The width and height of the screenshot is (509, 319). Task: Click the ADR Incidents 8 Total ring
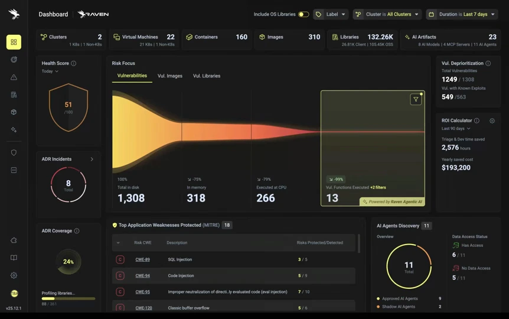coord(68,185)
